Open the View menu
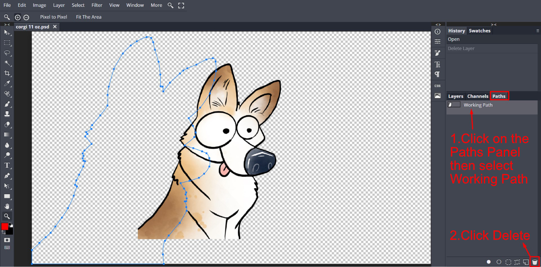This screenshot has width=541, height=267. [x=114, y=5]
